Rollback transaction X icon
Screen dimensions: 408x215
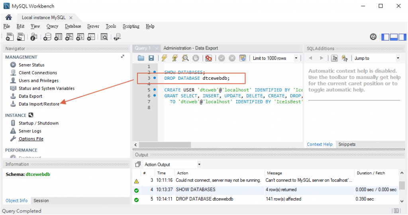[x=232, y=58]
